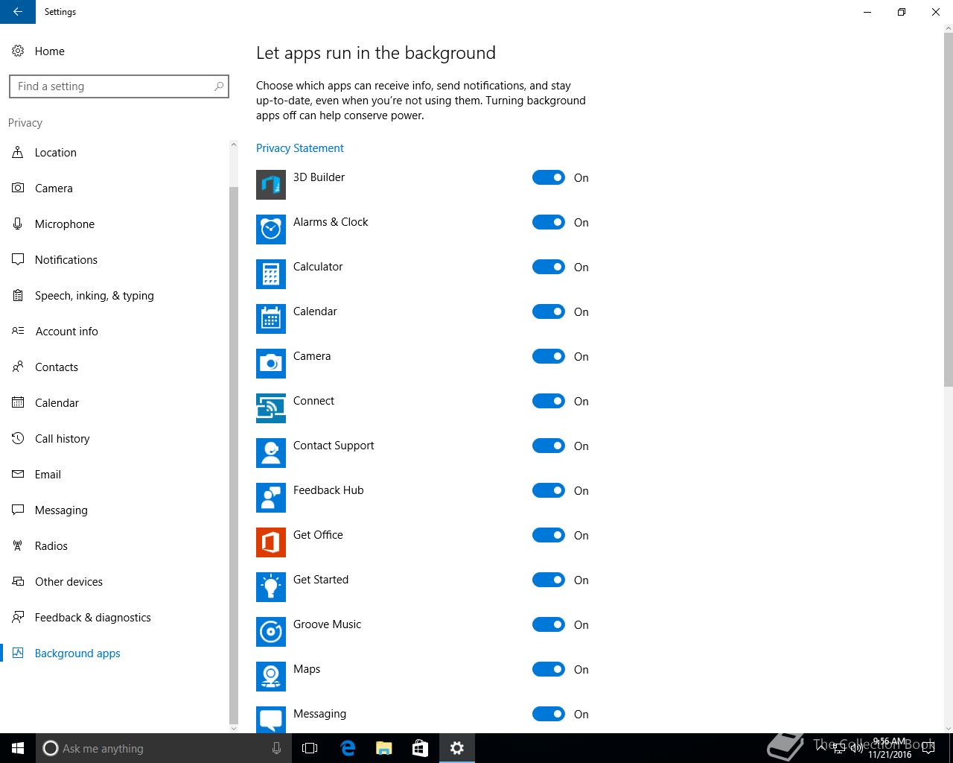Go back using the back arrow button

tap(18, 12)
